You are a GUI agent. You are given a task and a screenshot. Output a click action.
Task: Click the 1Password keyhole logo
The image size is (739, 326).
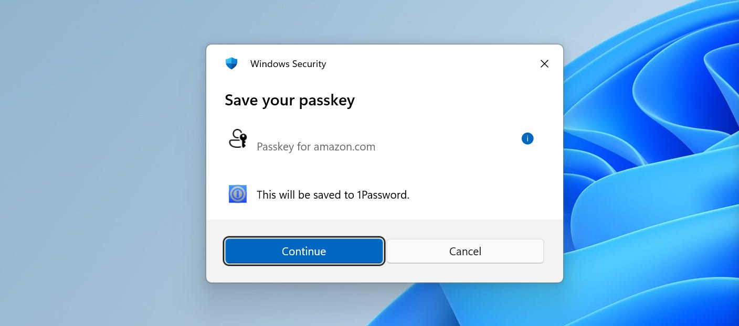coord(238,194)
